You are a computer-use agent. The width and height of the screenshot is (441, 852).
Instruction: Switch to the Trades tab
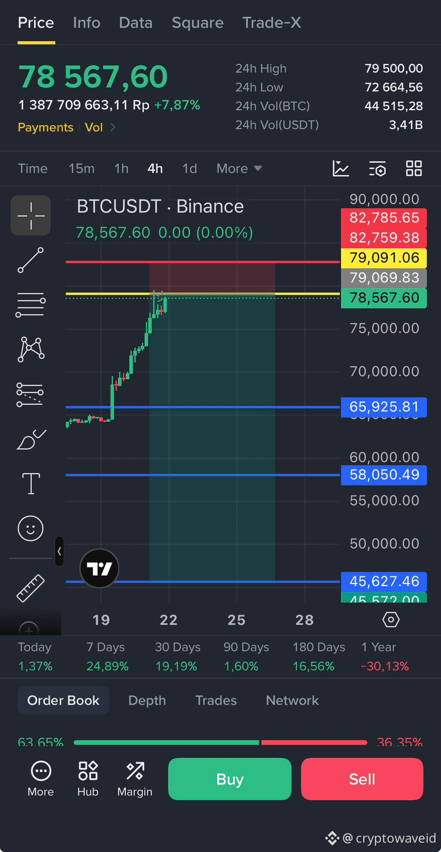coord(216,700)
